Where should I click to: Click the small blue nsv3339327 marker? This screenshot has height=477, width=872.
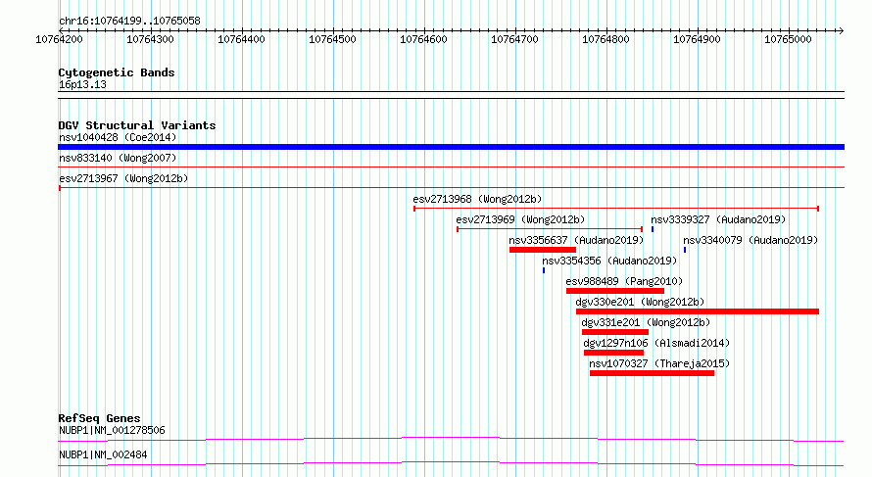653,229
